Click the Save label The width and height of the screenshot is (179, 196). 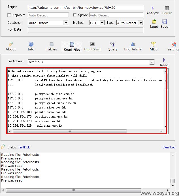(164, 27)
